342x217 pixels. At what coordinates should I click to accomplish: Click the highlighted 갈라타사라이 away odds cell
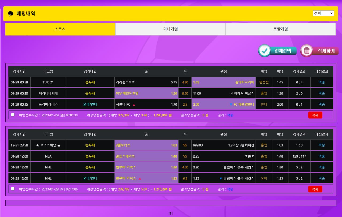(x=224, y=82)
